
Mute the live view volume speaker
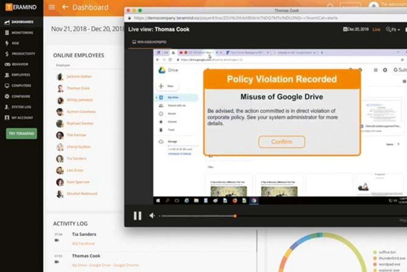coord(152,215)
